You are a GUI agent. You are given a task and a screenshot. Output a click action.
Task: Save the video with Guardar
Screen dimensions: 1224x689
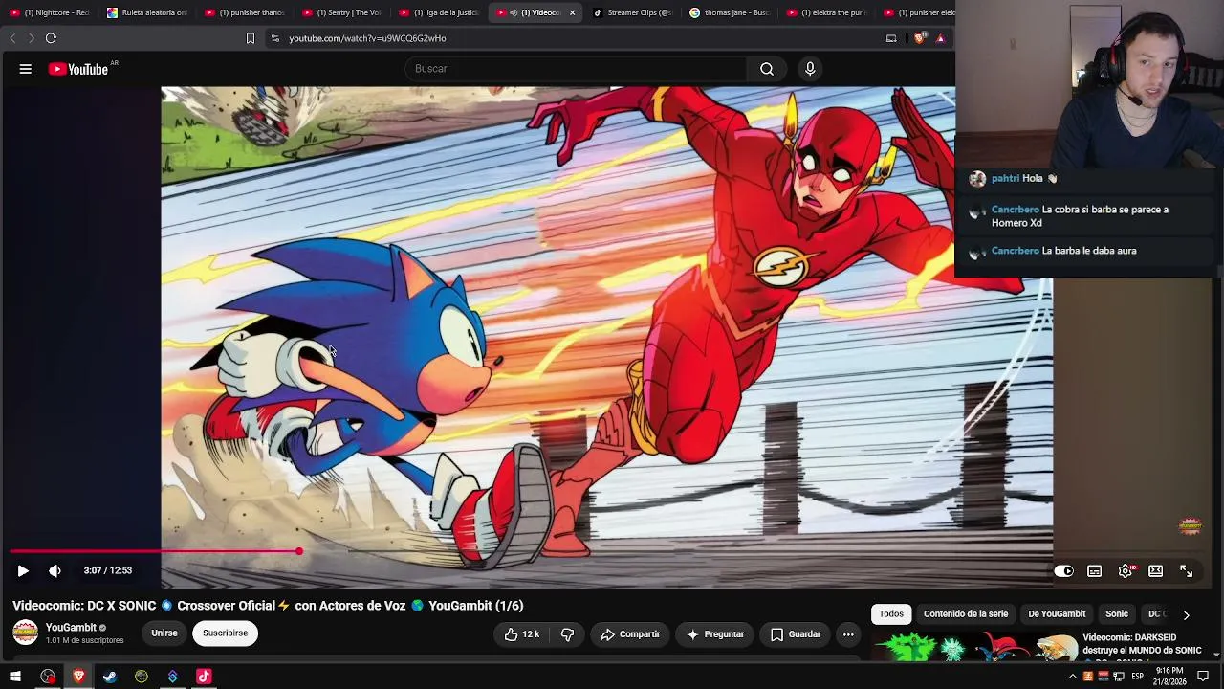pyautogui.click(x=796, y=634)
